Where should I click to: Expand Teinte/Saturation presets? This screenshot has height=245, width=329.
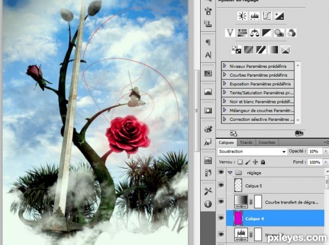224,92
